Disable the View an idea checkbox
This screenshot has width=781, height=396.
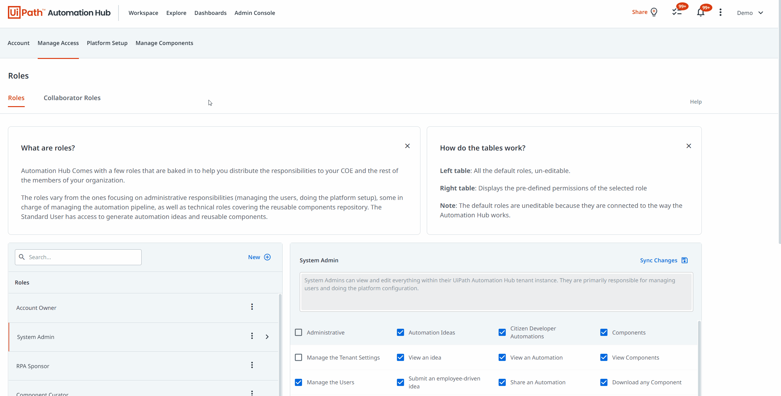[x=400, y=357]
